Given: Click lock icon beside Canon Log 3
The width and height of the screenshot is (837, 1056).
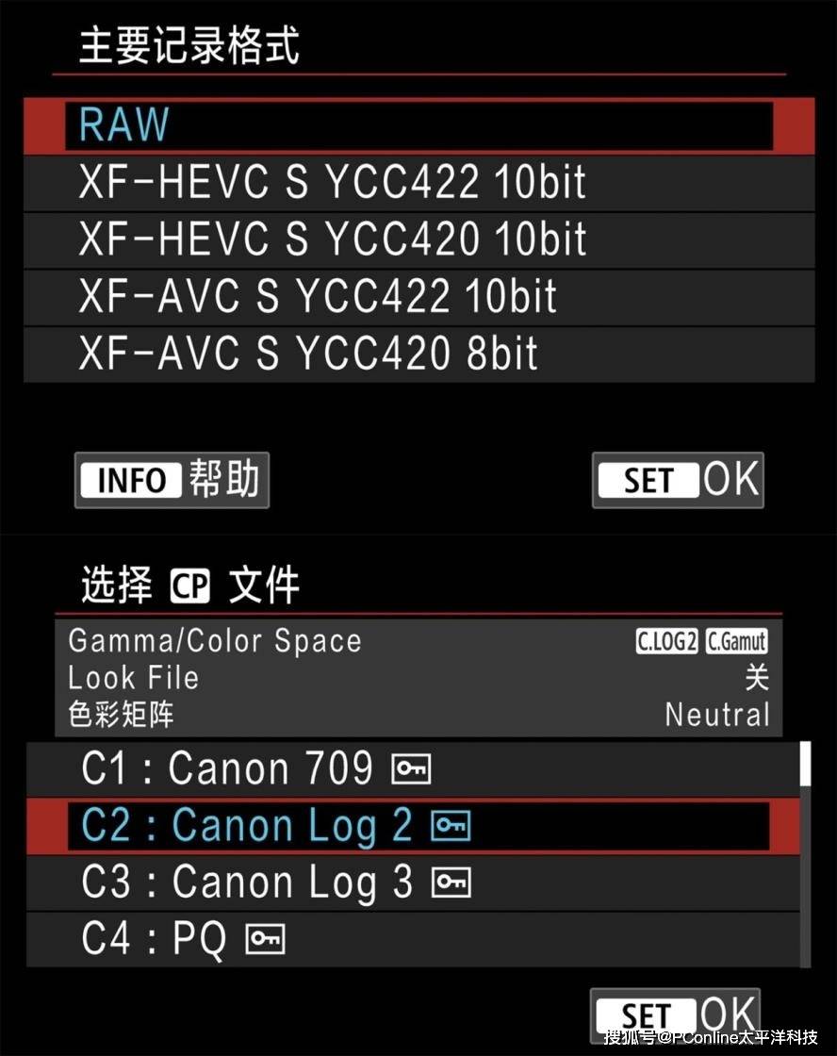Looking at the screenshot, I should 451,883.
